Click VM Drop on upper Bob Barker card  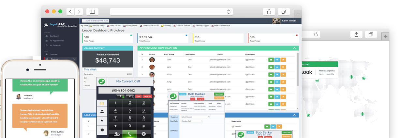(x=183, y=94)
